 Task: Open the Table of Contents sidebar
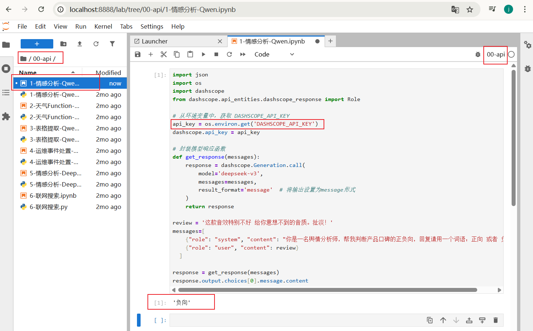pos(6,93)
